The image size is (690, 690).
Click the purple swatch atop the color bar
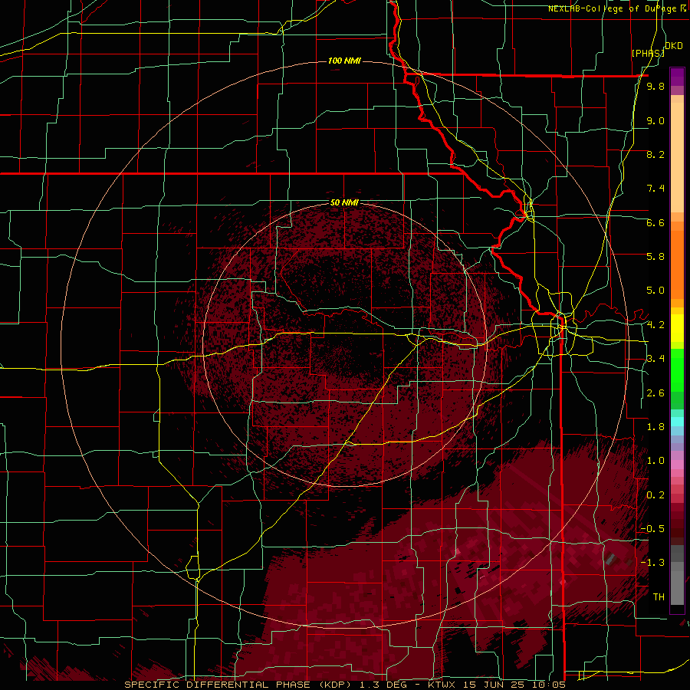[x=677, y=77]
